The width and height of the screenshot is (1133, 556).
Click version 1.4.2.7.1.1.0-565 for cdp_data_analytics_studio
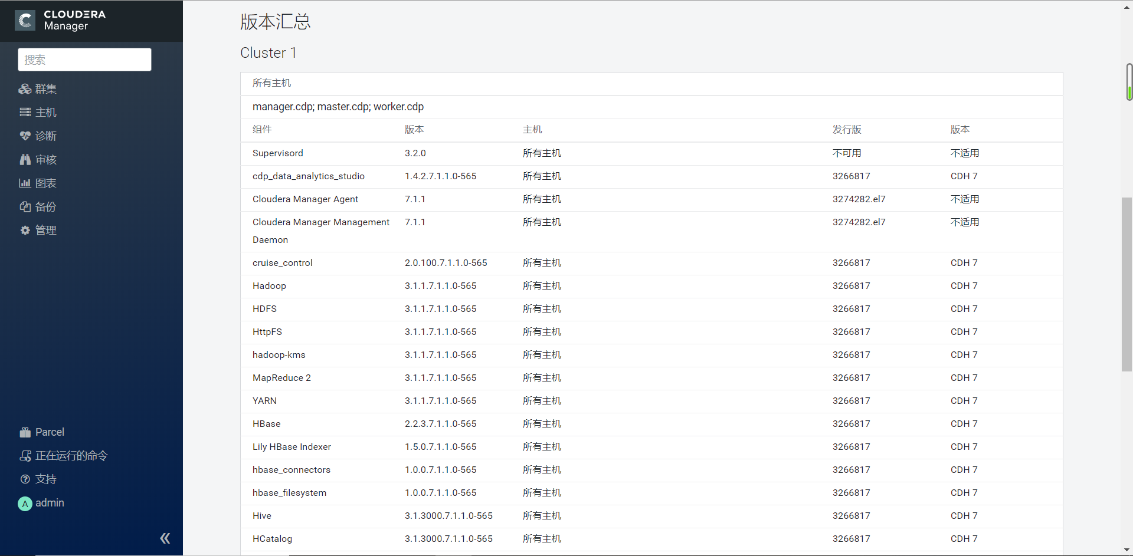pos(441,176)
